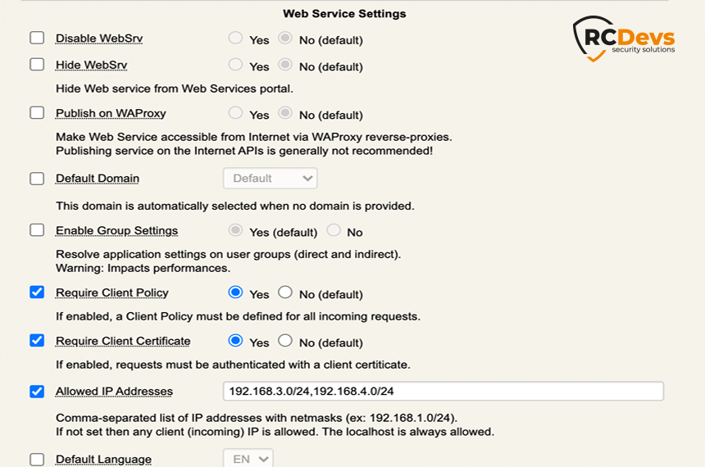
Task: Choose Yes for Publish on WAProxy
Action: click(236, 113)
